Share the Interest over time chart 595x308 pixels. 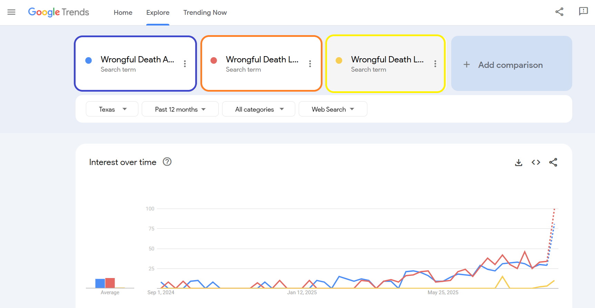coord(553,162)
